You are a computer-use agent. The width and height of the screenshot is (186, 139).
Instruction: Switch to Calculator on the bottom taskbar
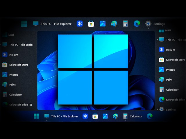(x=133, y=116)
